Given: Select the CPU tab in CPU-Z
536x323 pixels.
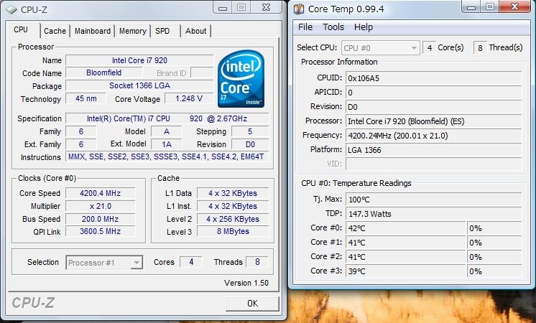Looking at the screenshot, I should pyautogui.click(x=21, y=29).
